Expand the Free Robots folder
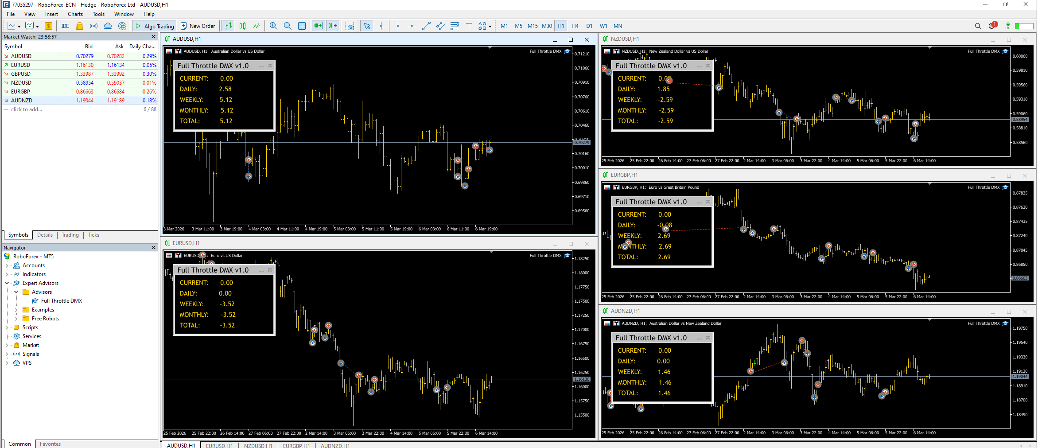Image resolution: width=1038 pixels, height=448 pixels. 16,319
